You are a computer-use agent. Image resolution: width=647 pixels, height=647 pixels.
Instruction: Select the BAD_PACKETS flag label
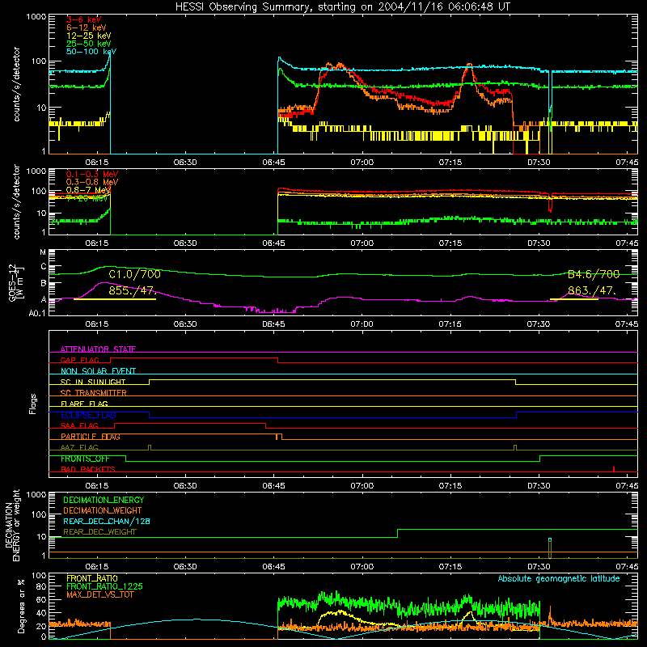(88, 469)
